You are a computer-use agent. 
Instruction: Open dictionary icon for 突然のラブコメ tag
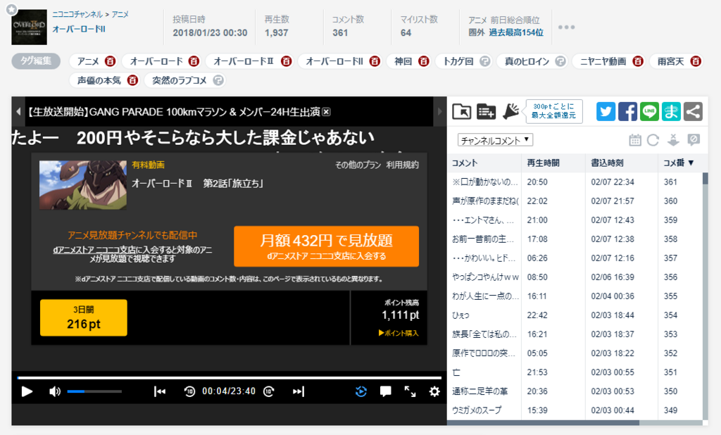click(x=218, y=80)
